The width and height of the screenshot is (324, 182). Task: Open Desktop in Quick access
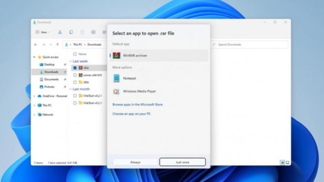point(49,65)
